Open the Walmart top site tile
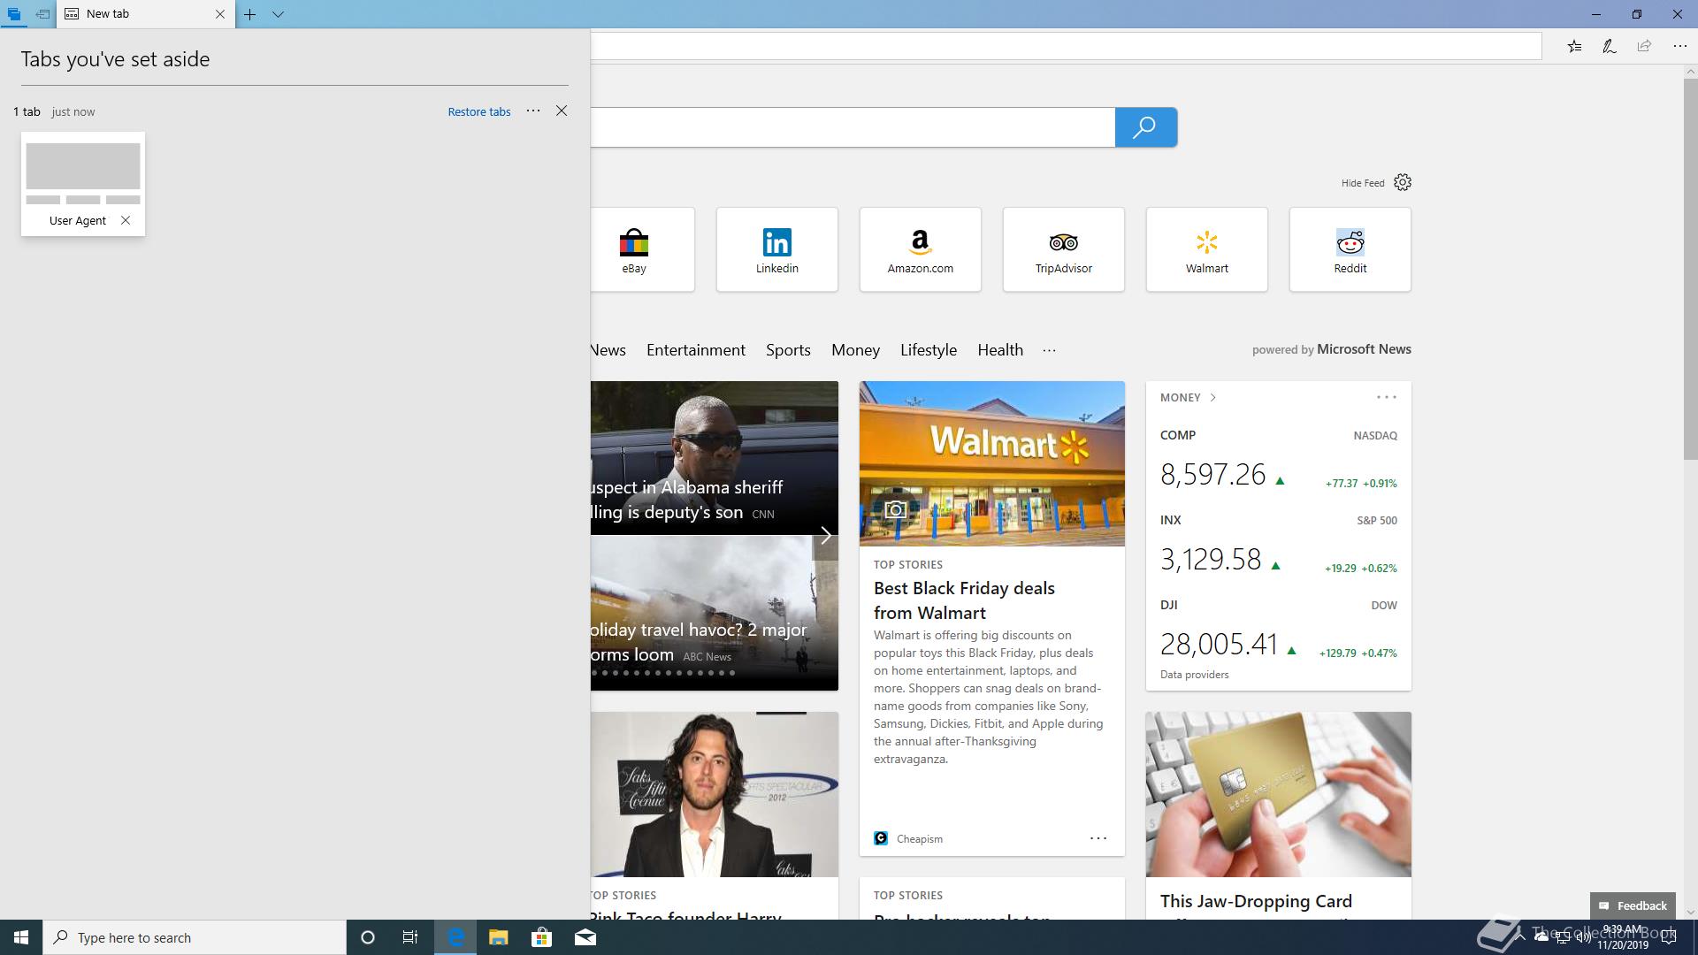1698x955 pixels. 1207,249
